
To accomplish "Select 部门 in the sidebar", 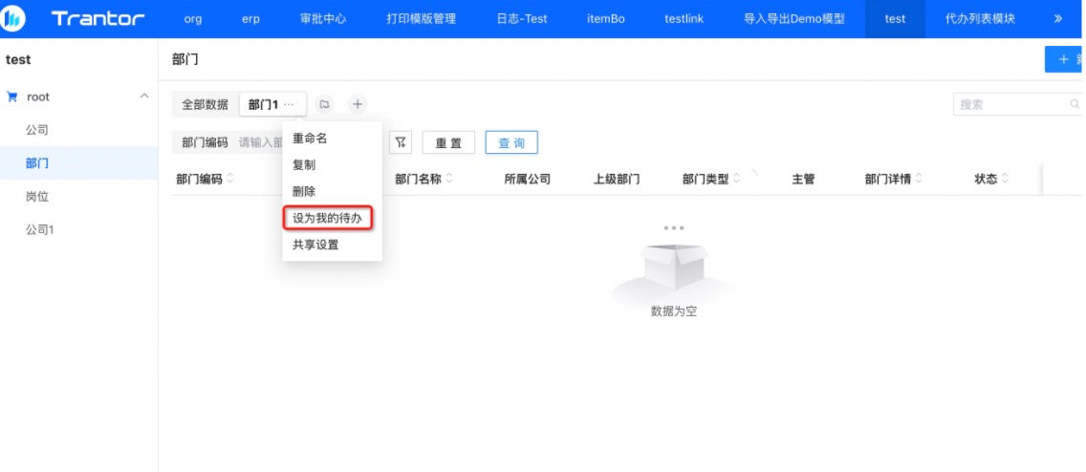I will [79, 163].
